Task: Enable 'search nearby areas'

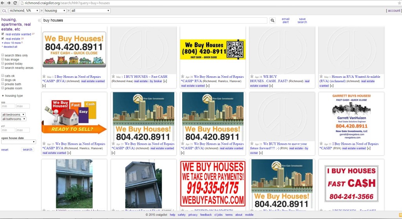Action: [3, 68]
